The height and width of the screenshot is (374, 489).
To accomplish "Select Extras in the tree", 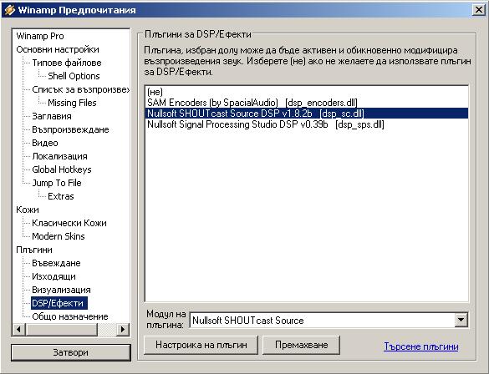I will [61, 196].
